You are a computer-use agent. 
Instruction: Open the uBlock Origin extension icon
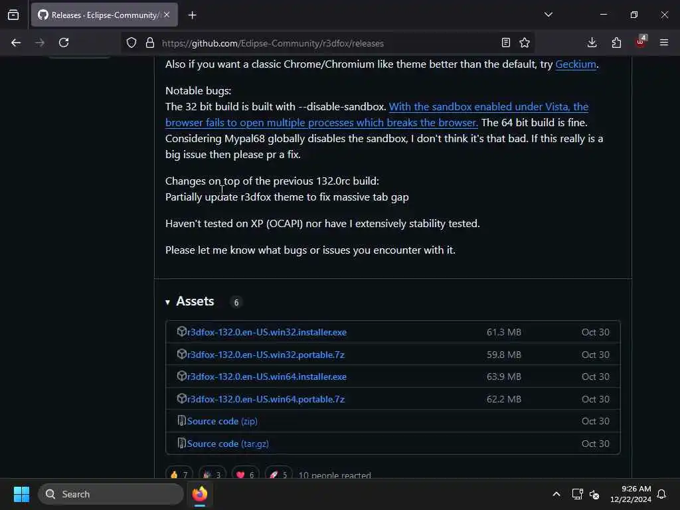[x=641, y=42]
